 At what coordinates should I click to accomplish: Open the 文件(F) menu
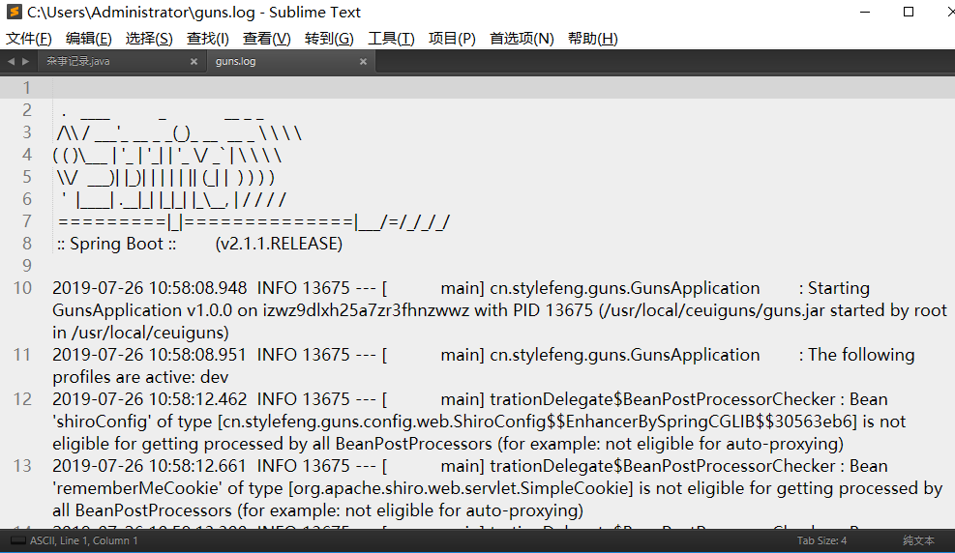coord(29,39)
